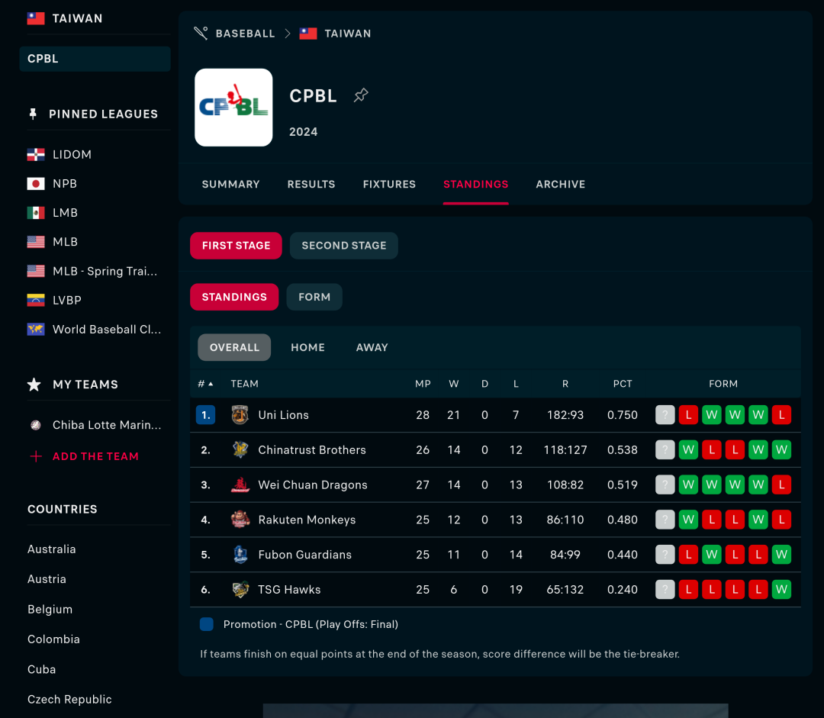Switch to Second Stage standings
Viewport: 824px width, 718px height.
click(x=343, y=246)
